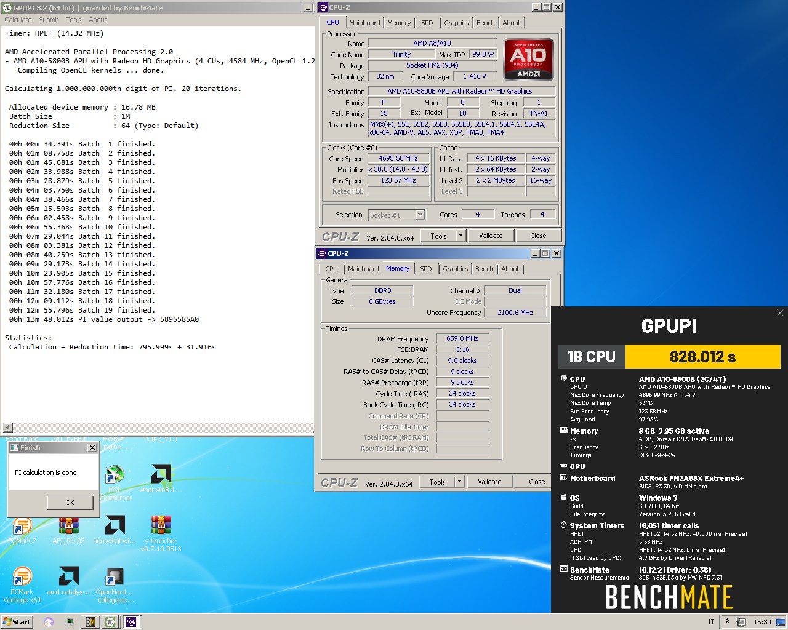This screenshot has width=788, height=630.
Task: Click Close button in top CPU-Z window
Action: coord(538,236)
